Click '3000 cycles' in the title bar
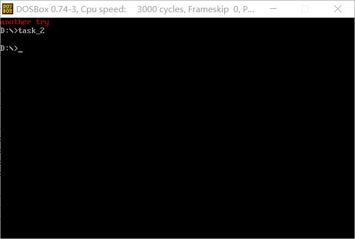The width and height of the screenshot is (355, 239). coord(161,9)
